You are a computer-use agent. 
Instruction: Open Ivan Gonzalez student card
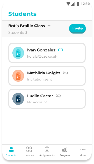point(47,53)
